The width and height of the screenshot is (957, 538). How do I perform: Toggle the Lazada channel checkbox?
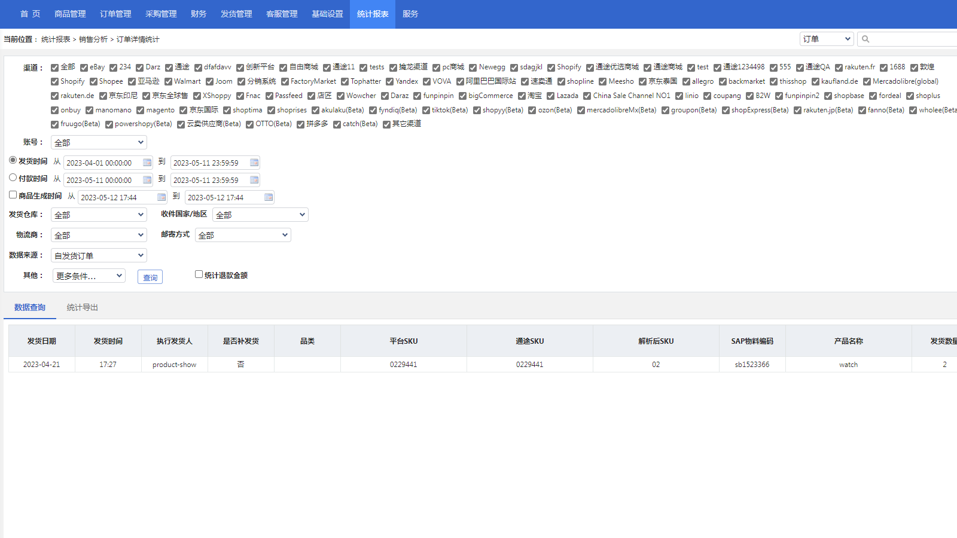[x=551, y=96]
